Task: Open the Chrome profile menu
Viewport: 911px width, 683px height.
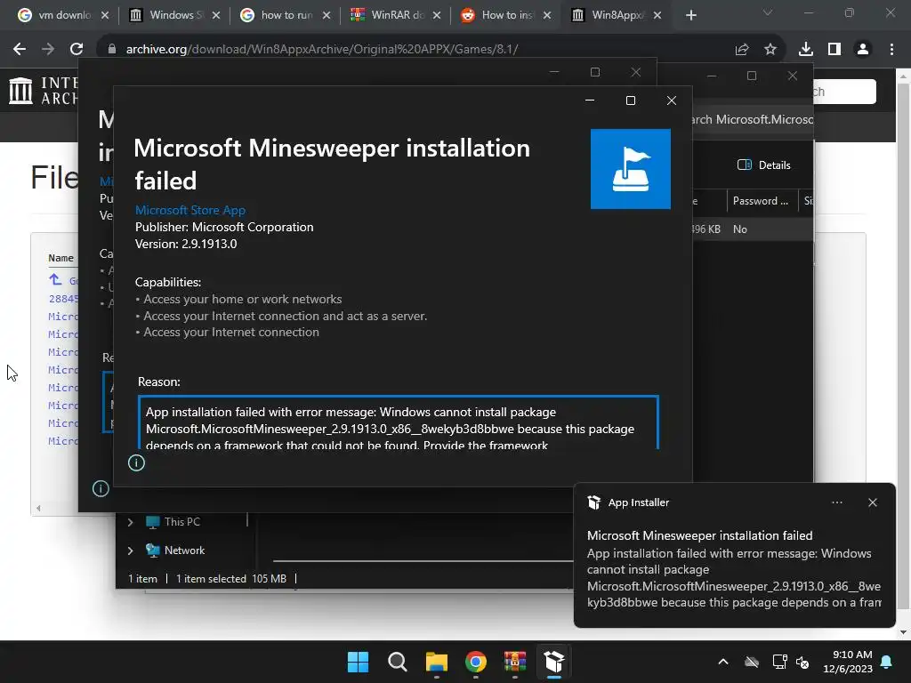Action: tap(863, 49)
